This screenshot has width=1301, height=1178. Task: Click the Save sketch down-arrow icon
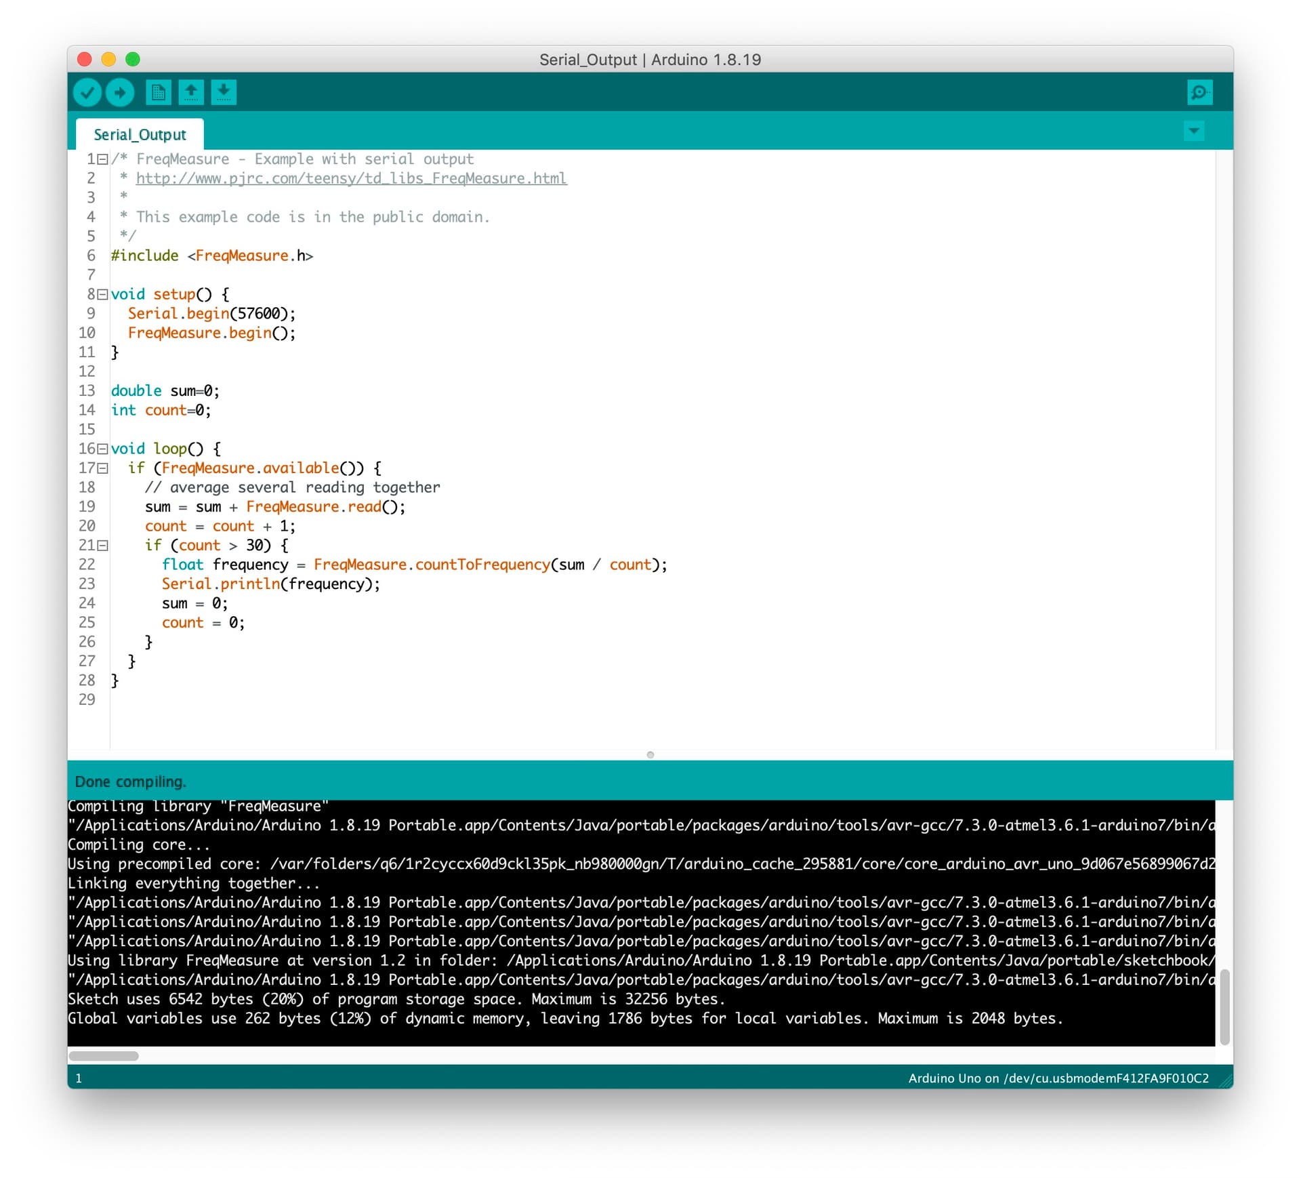pyautogui.click(x=224, y=93)
